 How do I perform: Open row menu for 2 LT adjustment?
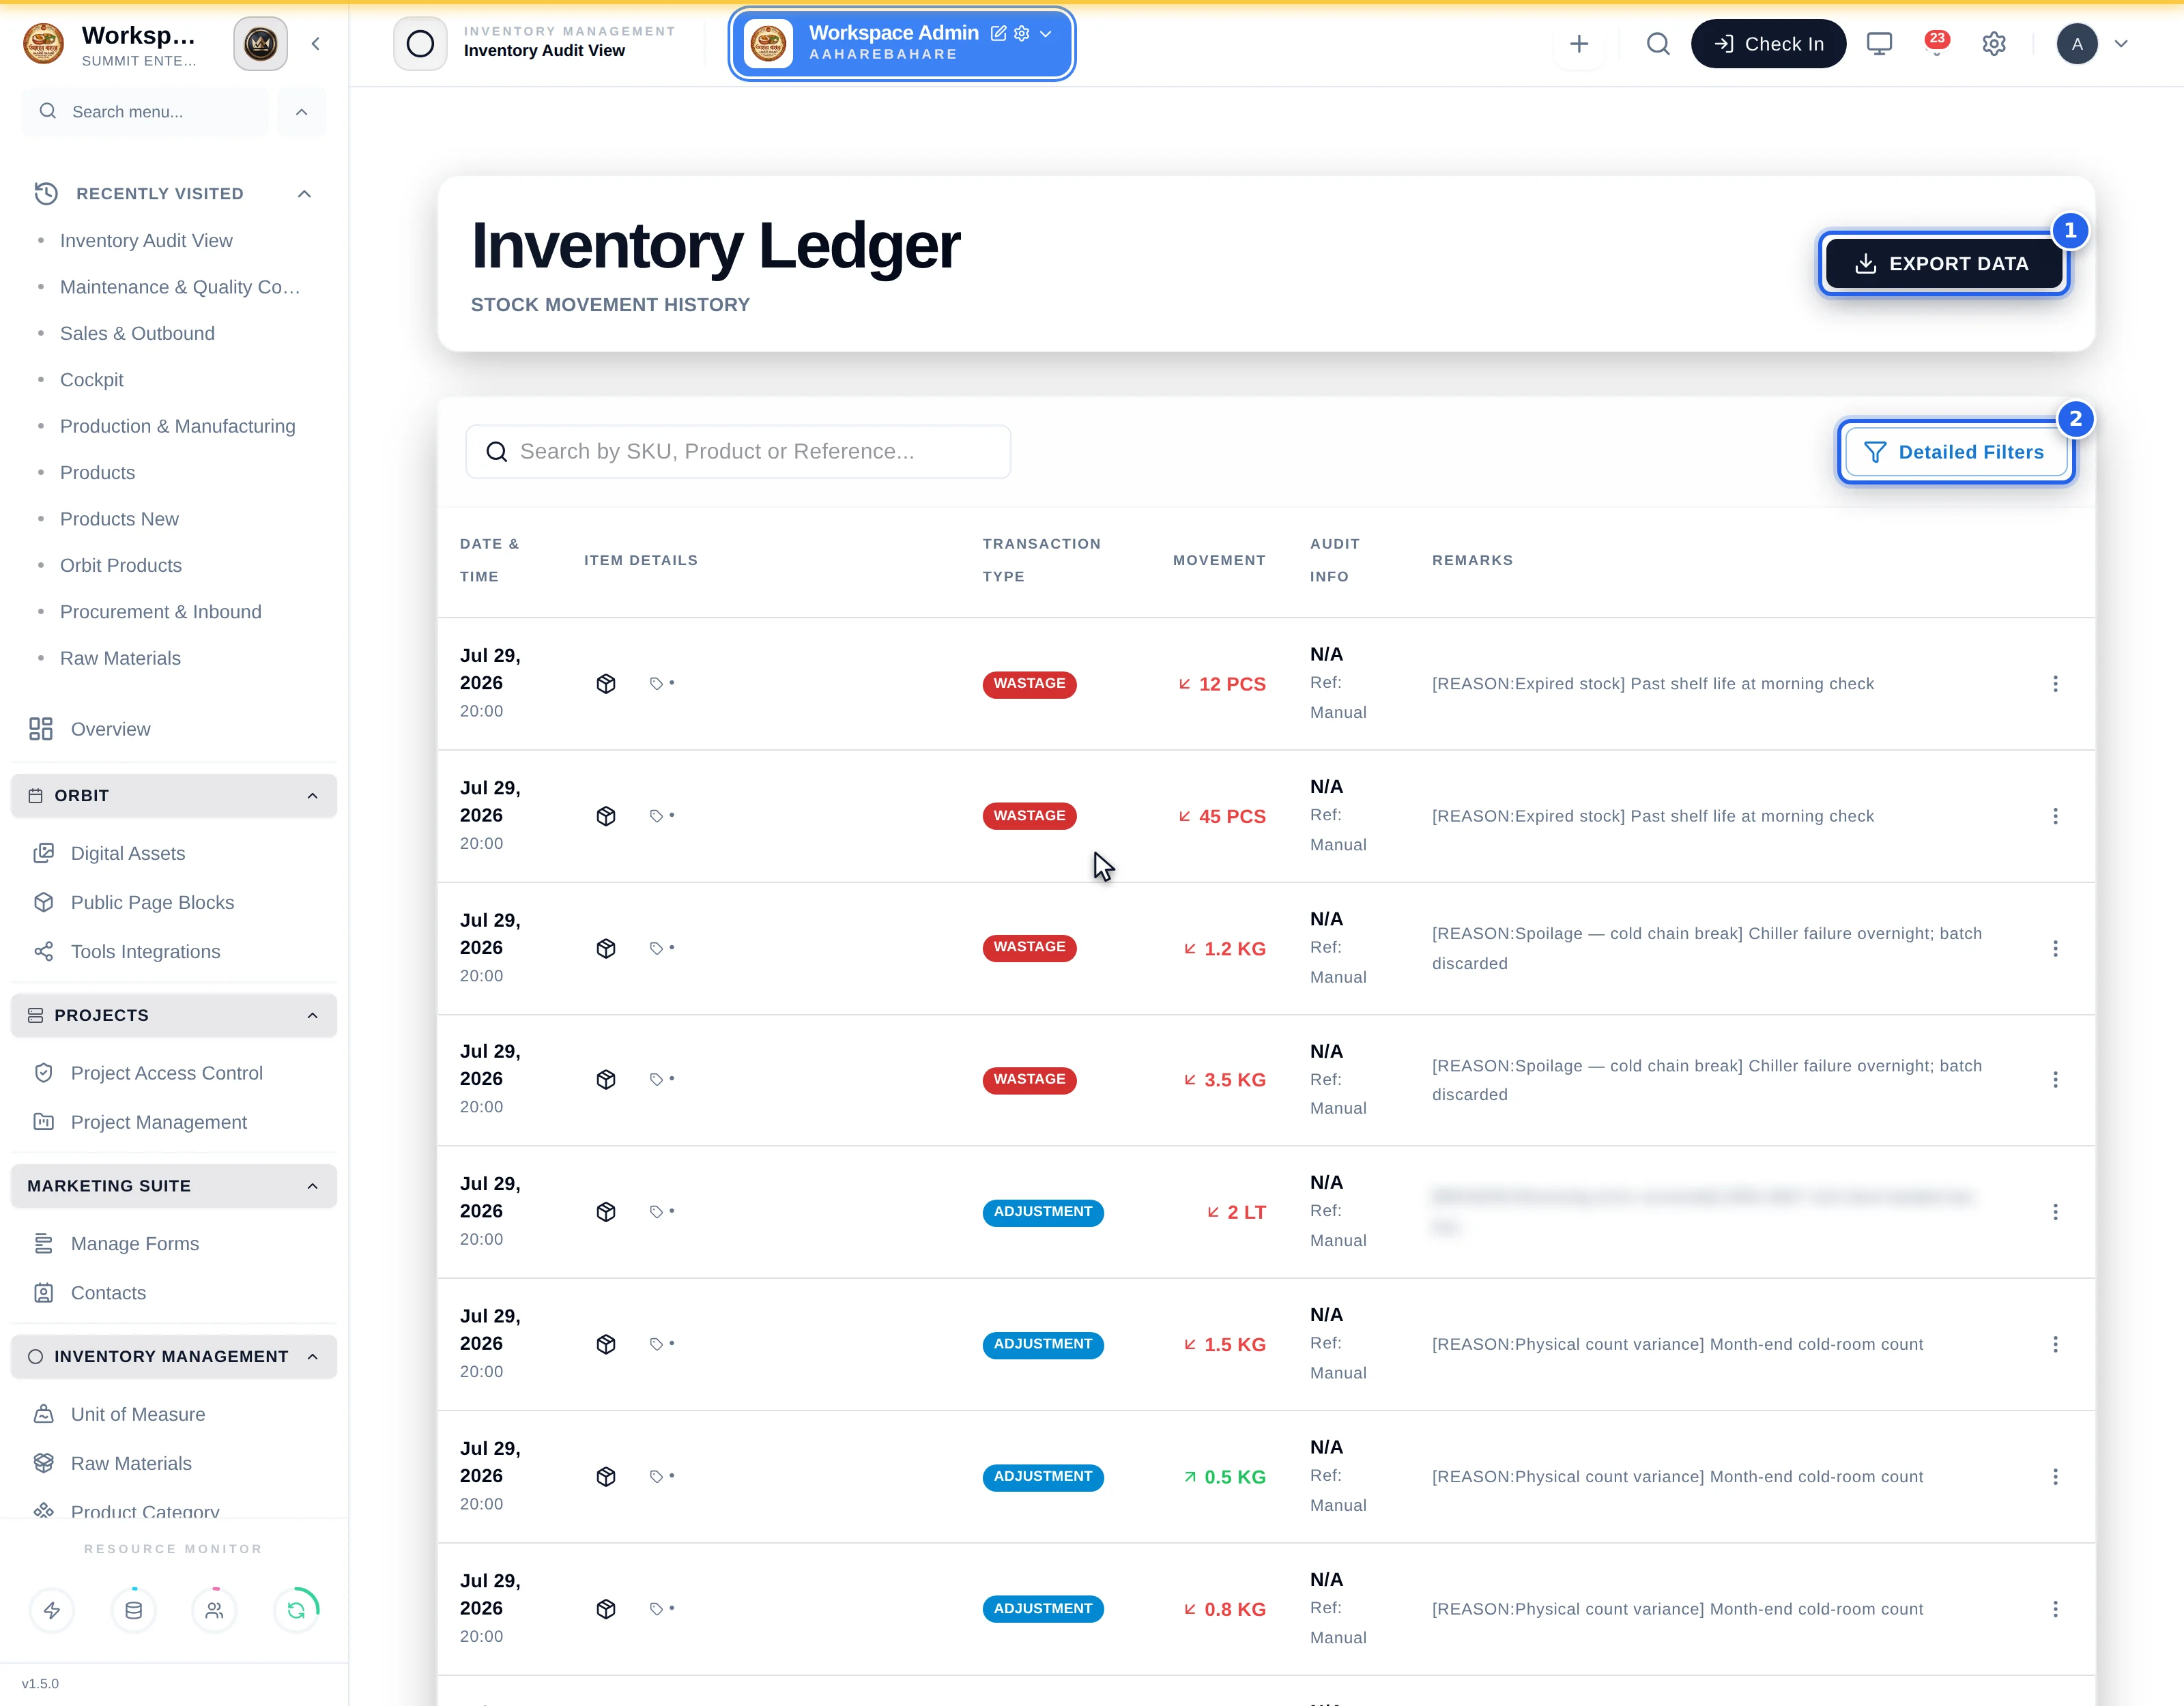[x=2055, y=1212]
